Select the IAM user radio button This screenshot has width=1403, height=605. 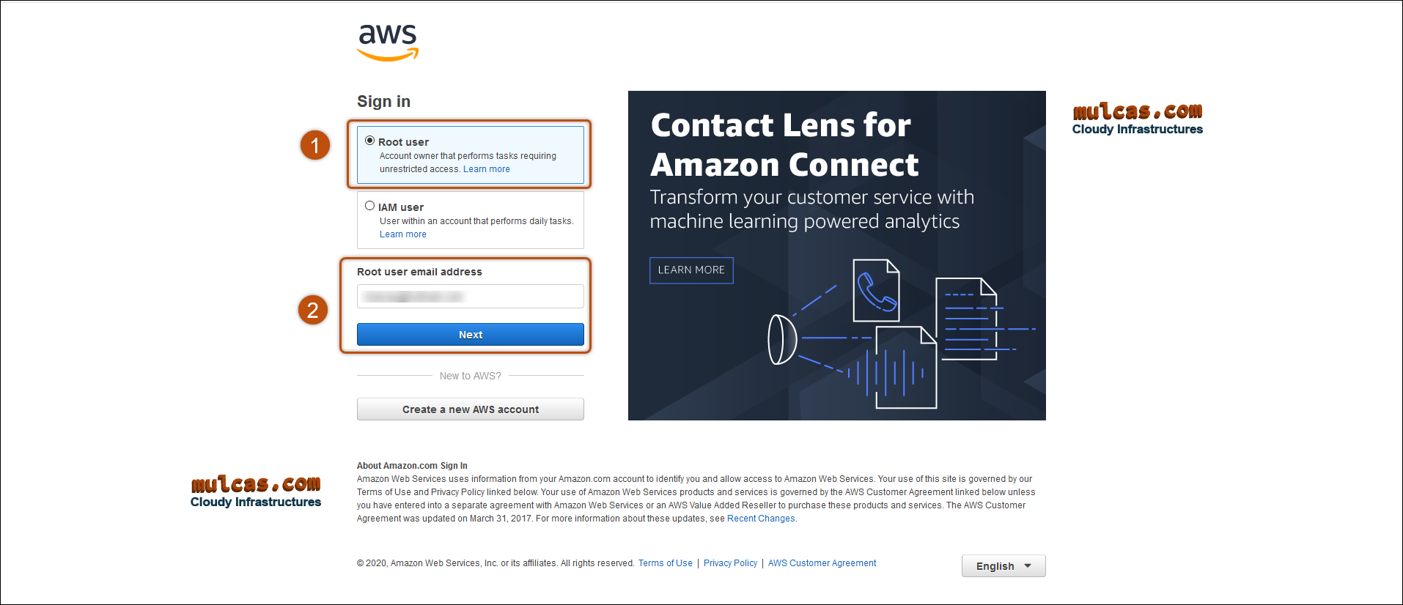[370, 206]
